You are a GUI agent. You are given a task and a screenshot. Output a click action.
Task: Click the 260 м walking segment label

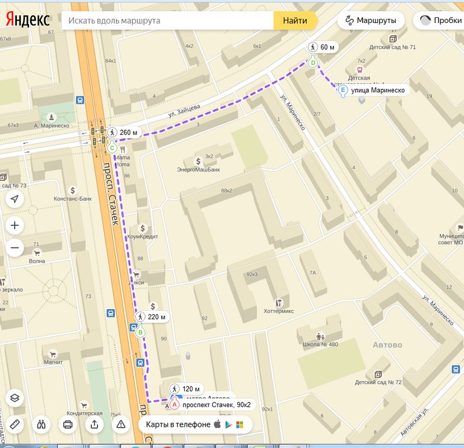click(x=123, y=133)
